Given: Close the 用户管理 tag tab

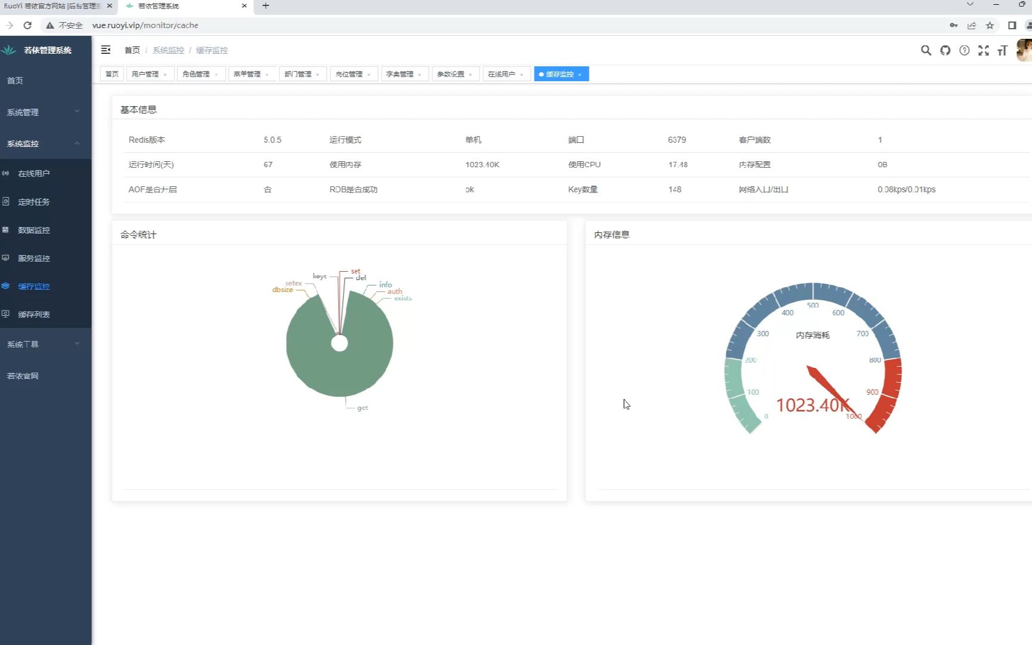Looking at the screenshot, I should (x=165, y=75).
